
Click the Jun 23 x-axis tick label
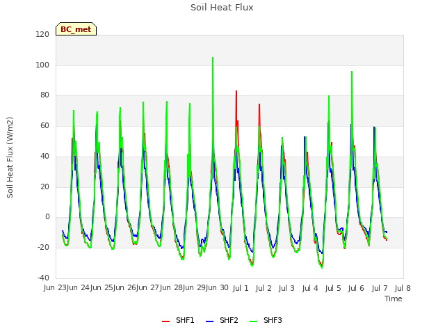pyautogui.click(x=56, y=287)
